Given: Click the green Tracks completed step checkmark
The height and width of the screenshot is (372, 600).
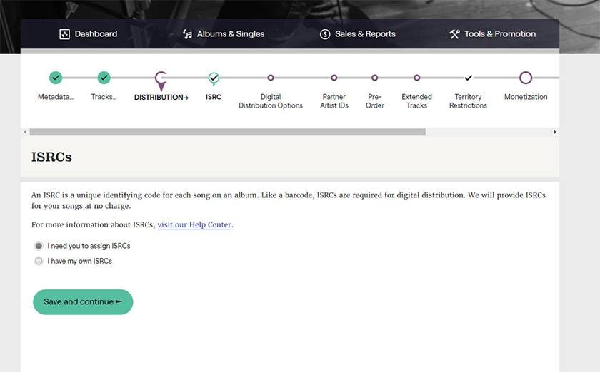Looking at the screenshot, I should click(104, 78).
